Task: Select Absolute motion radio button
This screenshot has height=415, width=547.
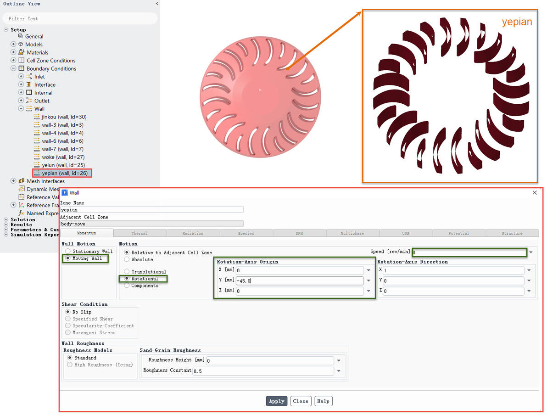Action: pos(127,259)
